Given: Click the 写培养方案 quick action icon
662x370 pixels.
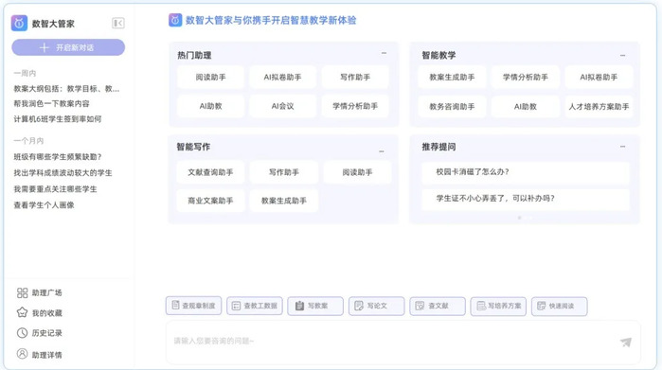Looking at the screenshot, I should tap(481, 306).
